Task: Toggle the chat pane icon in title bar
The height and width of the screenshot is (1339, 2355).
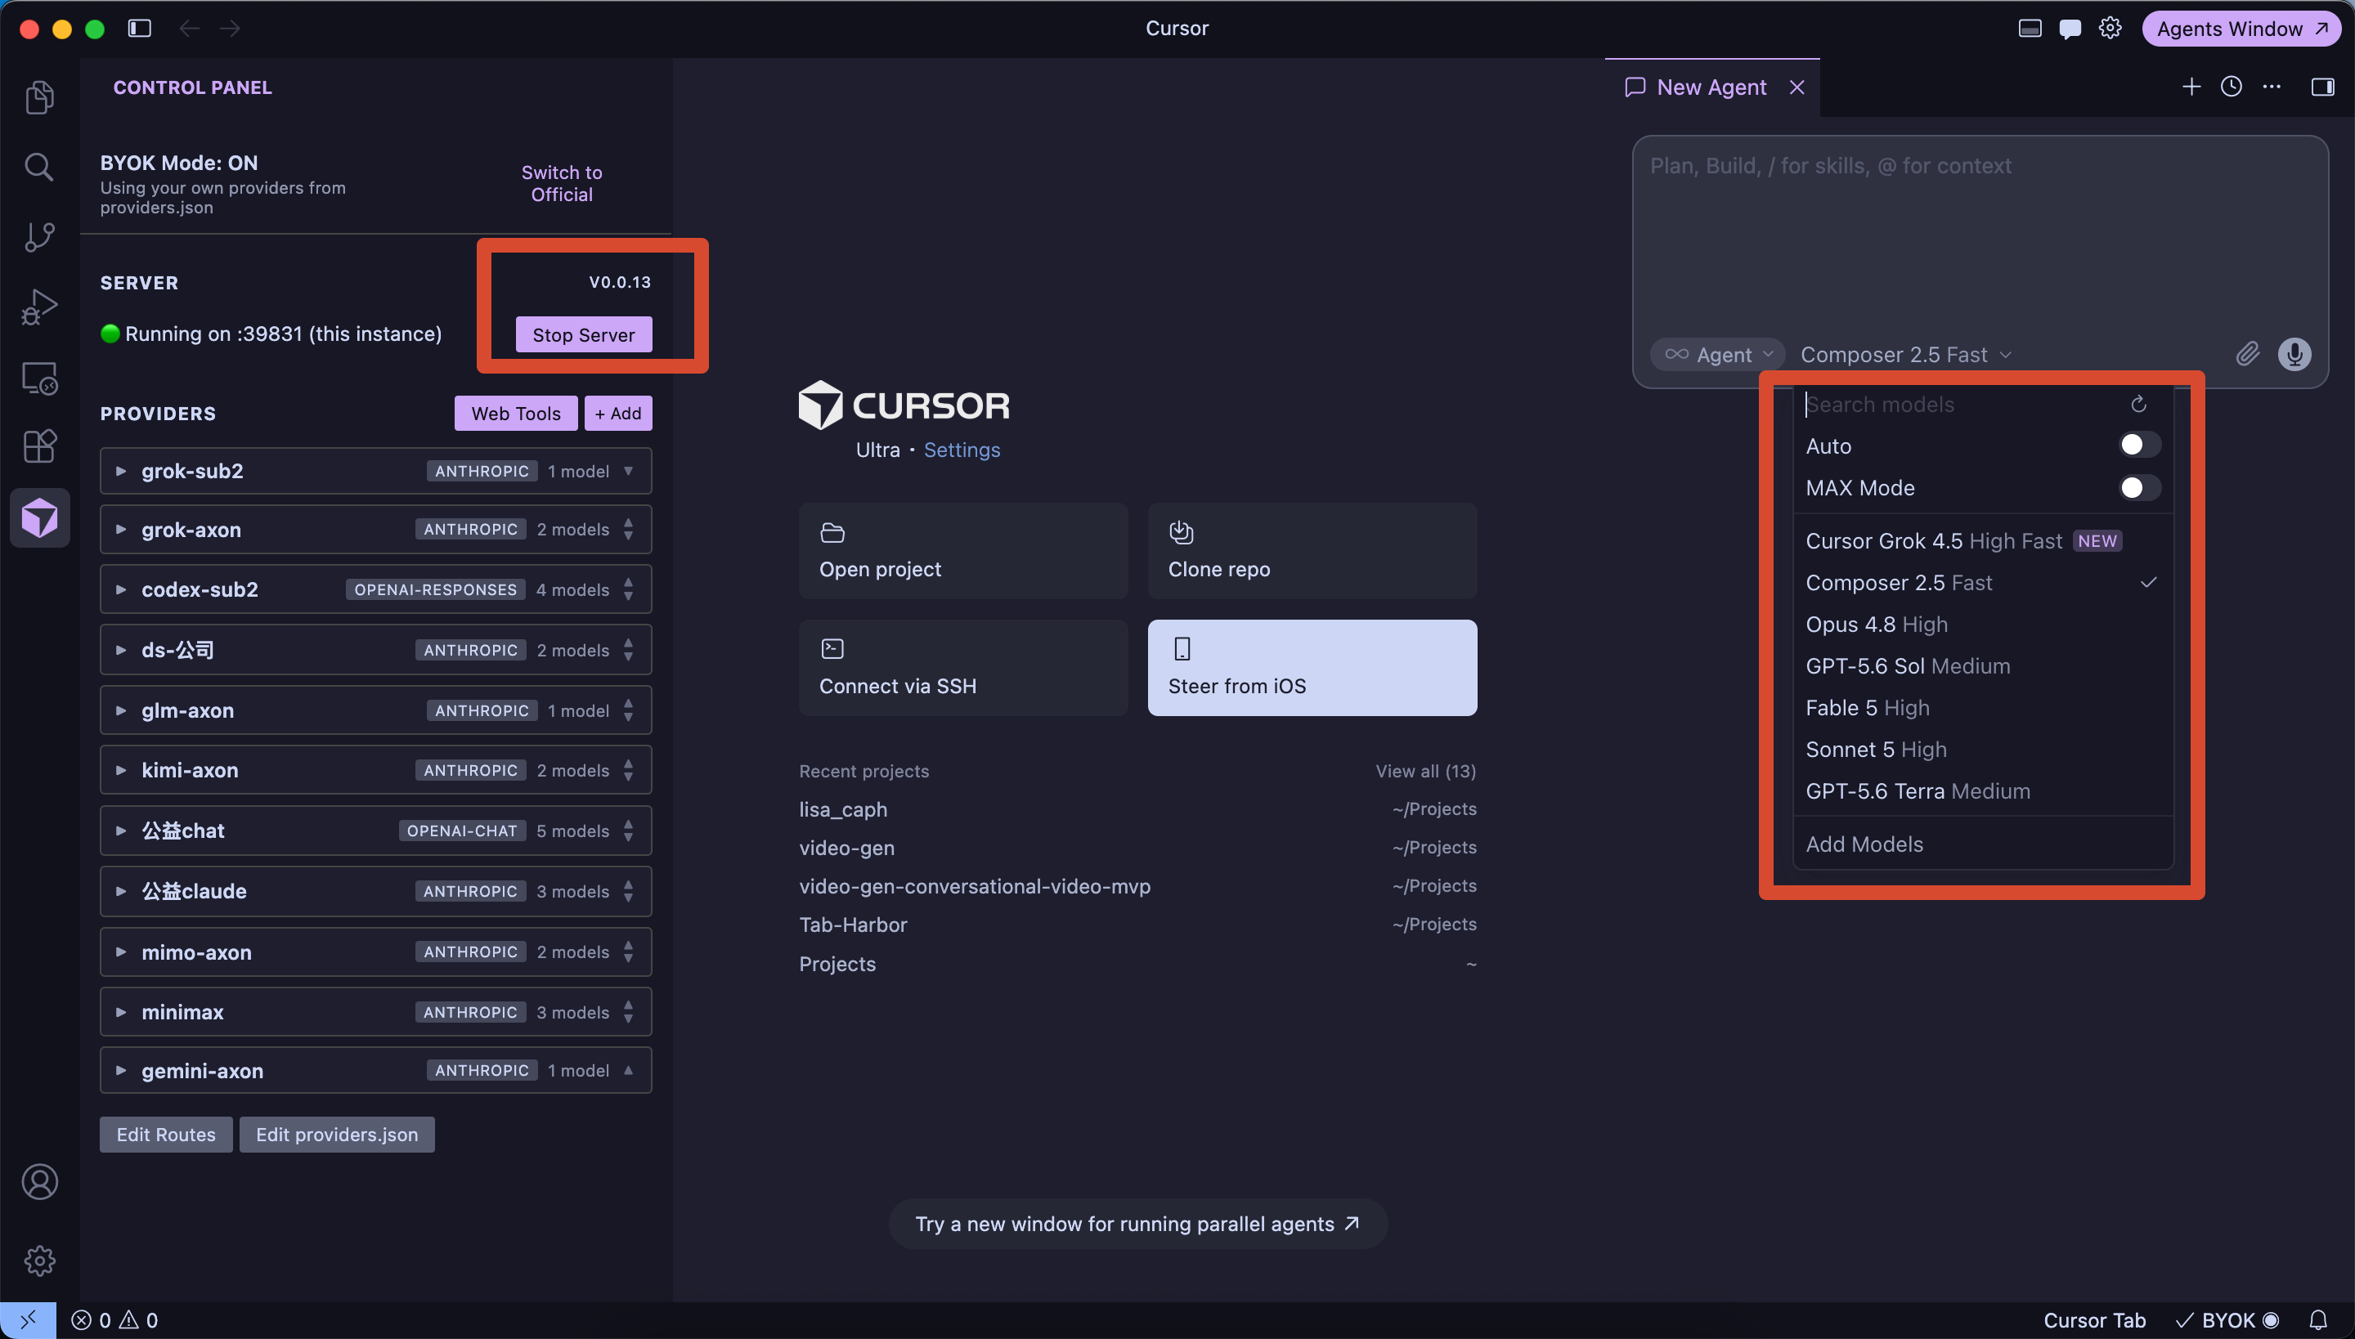Action: (x=2070, y=29)
